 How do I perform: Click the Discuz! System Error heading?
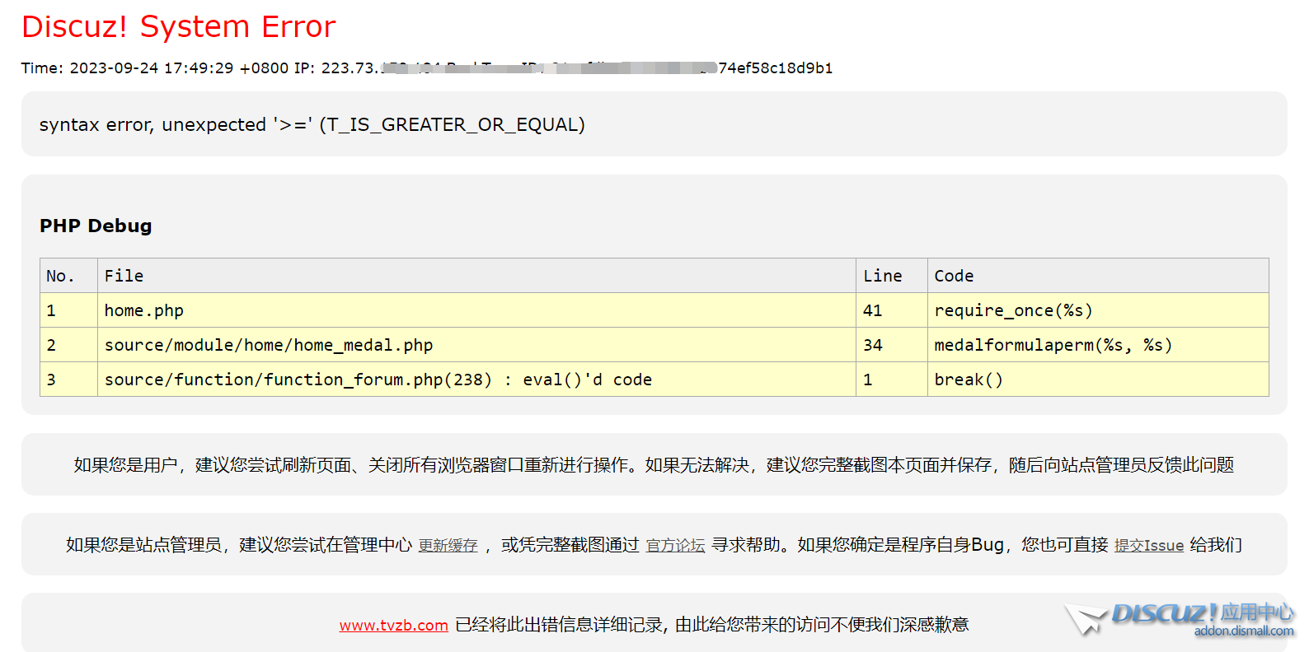point(178,27)
